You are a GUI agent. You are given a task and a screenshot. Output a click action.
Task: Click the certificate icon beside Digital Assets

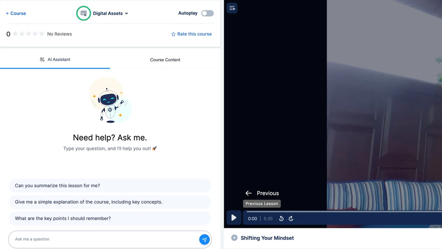83,13
